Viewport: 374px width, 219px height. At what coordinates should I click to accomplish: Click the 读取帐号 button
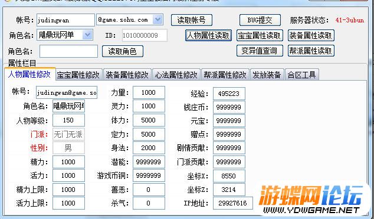click(192, 20)
